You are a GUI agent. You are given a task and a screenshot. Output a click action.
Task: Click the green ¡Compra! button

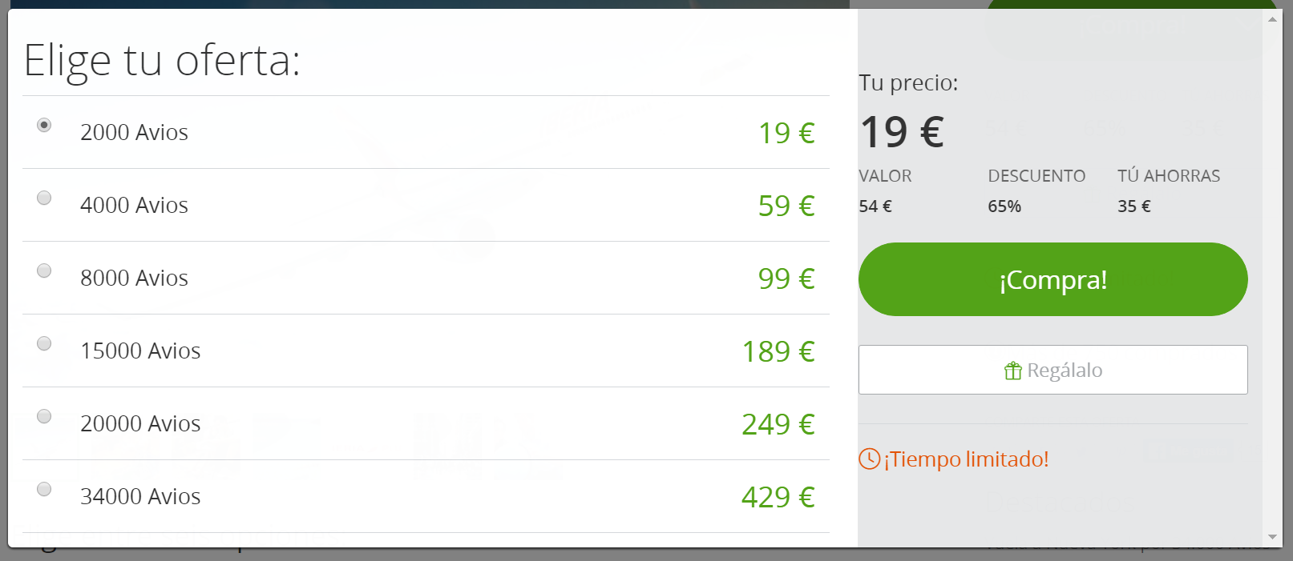coord(1053,279)
